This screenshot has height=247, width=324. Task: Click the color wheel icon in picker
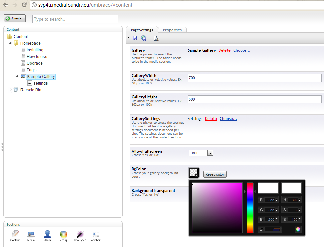(298, 229)
